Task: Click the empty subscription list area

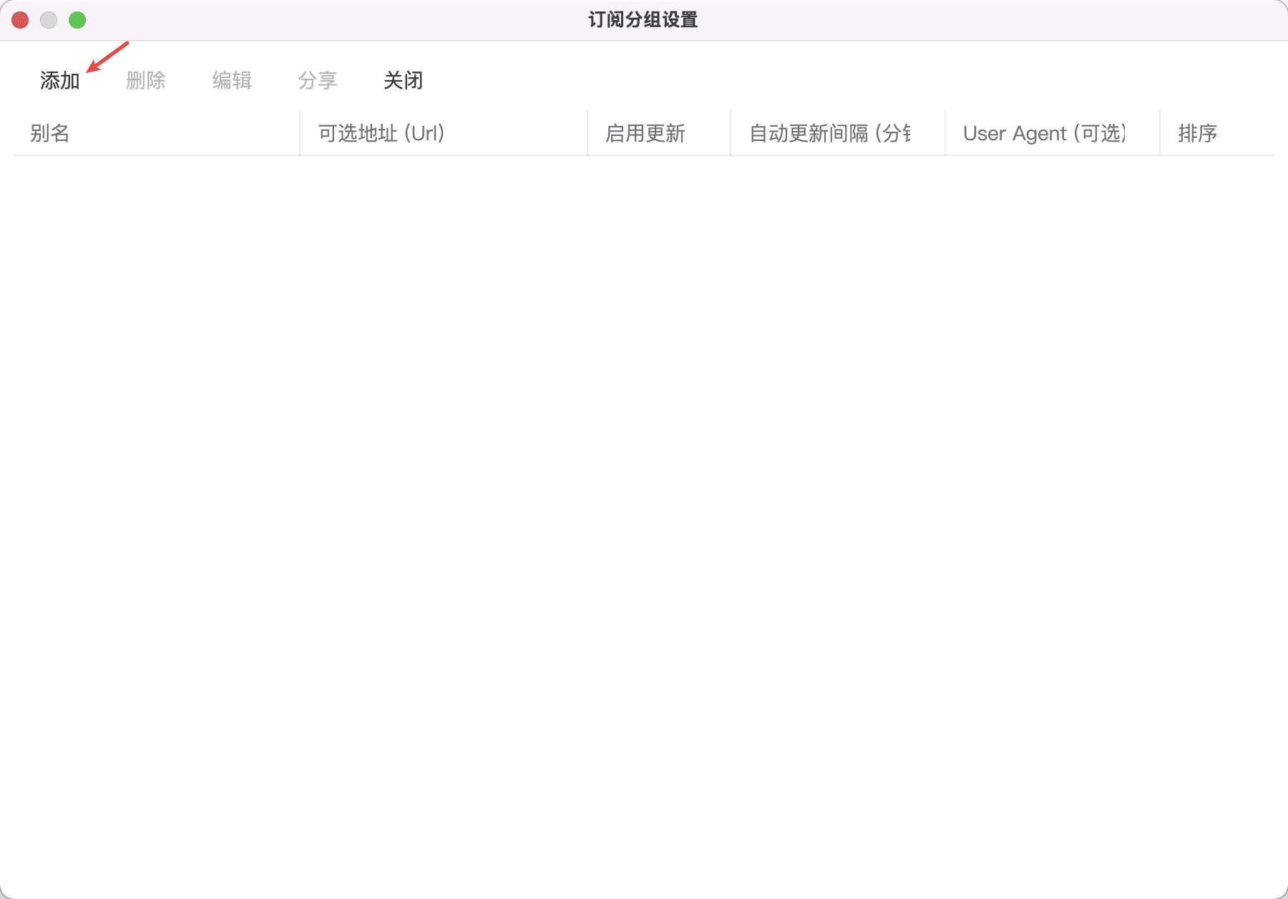Action: (644, 501)
